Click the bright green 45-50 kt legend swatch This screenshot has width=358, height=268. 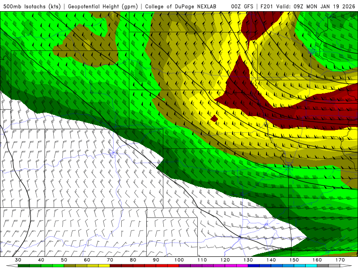58,266
